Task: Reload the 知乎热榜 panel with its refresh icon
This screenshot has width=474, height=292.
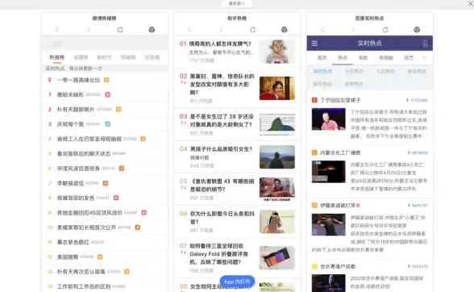Action: 253,30
